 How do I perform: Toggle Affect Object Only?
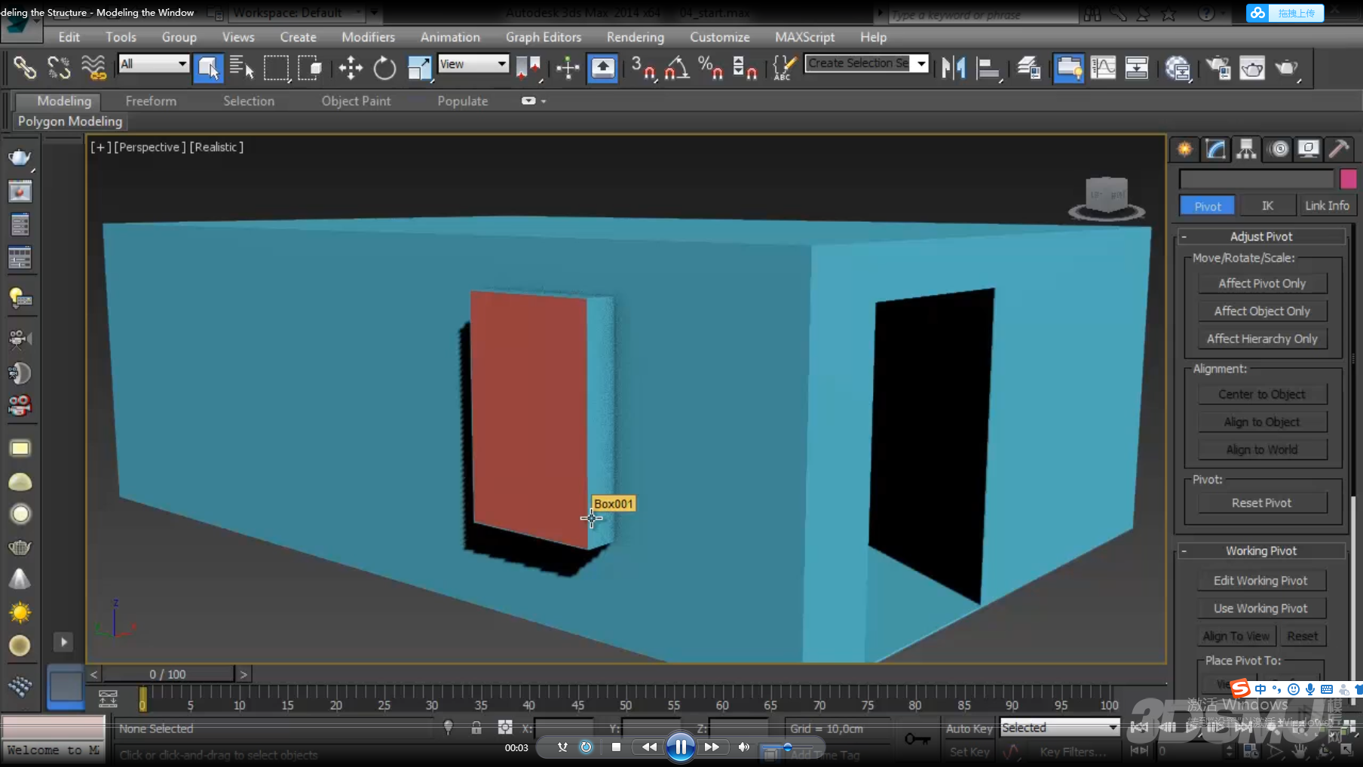pyautogui.click(x=1262, y=311)
